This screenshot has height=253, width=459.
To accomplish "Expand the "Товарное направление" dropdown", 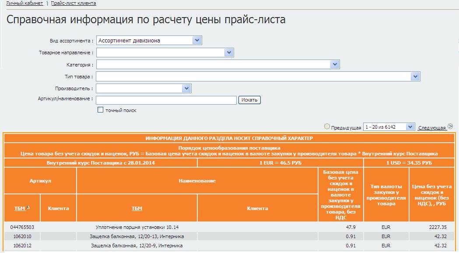I will [229, 53].
